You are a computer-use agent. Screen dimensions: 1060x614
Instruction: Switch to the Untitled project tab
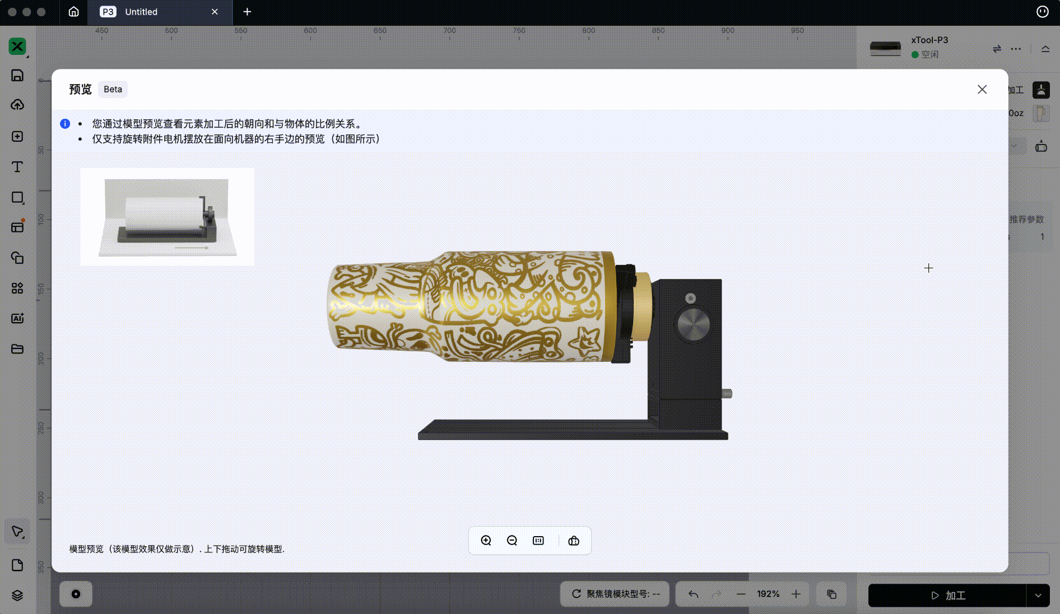pos(141,12)
